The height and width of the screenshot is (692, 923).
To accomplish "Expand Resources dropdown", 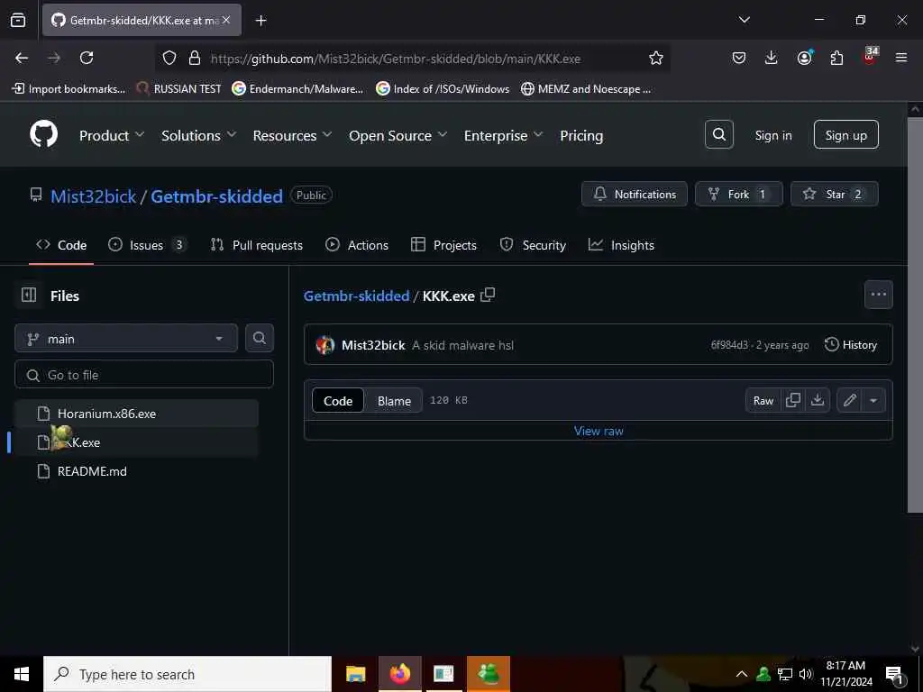I will coord(293,135).
